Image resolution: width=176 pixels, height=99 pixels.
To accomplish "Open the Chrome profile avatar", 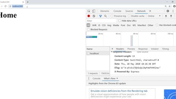I will tap(174, 6).
